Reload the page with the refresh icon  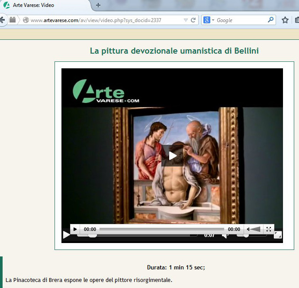pyautogui.click(x=193, y=20)
